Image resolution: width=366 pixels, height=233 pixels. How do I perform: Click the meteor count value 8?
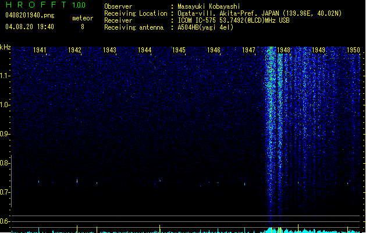(83, 27)
